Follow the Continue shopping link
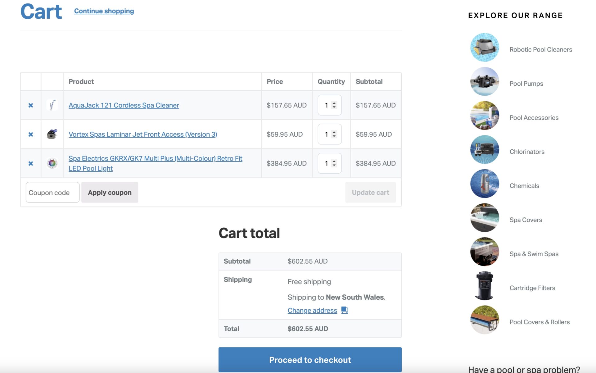This screenshot has height=373, width=596. pos(104,11)
